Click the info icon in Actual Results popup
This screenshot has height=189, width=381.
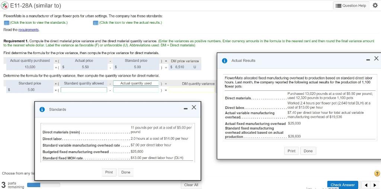(225, 61)
